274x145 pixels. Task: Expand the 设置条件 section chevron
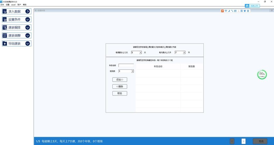click(x=28, y=19)
